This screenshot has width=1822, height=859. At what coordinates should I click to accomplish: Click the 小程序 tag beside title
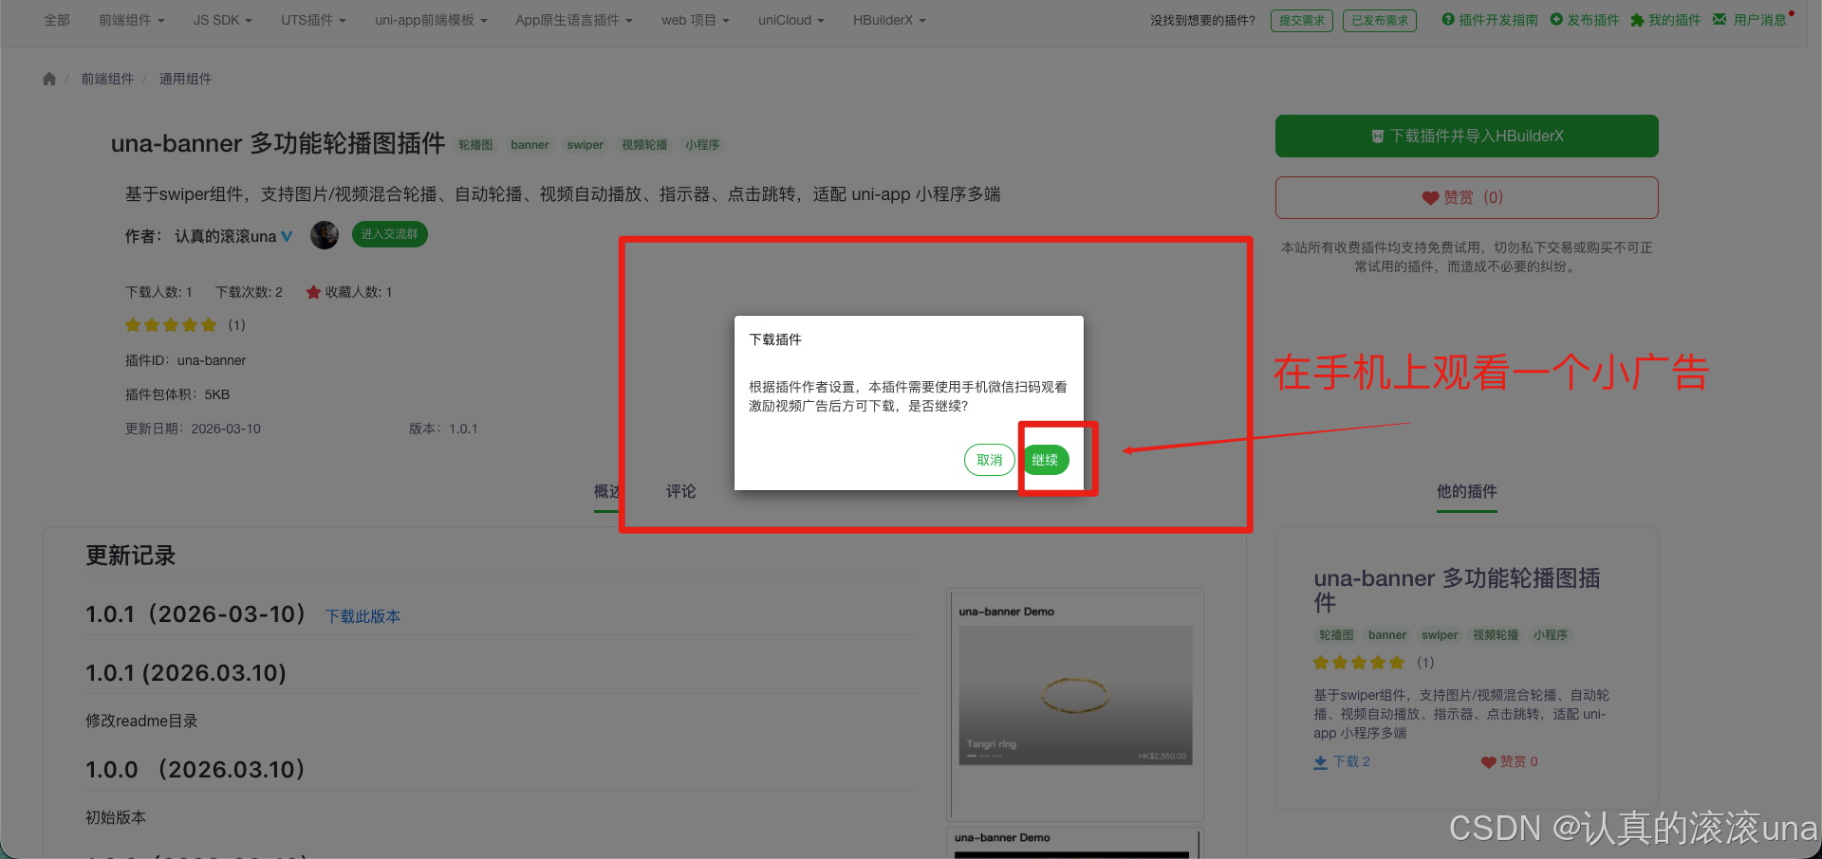[x=702, y=145]
